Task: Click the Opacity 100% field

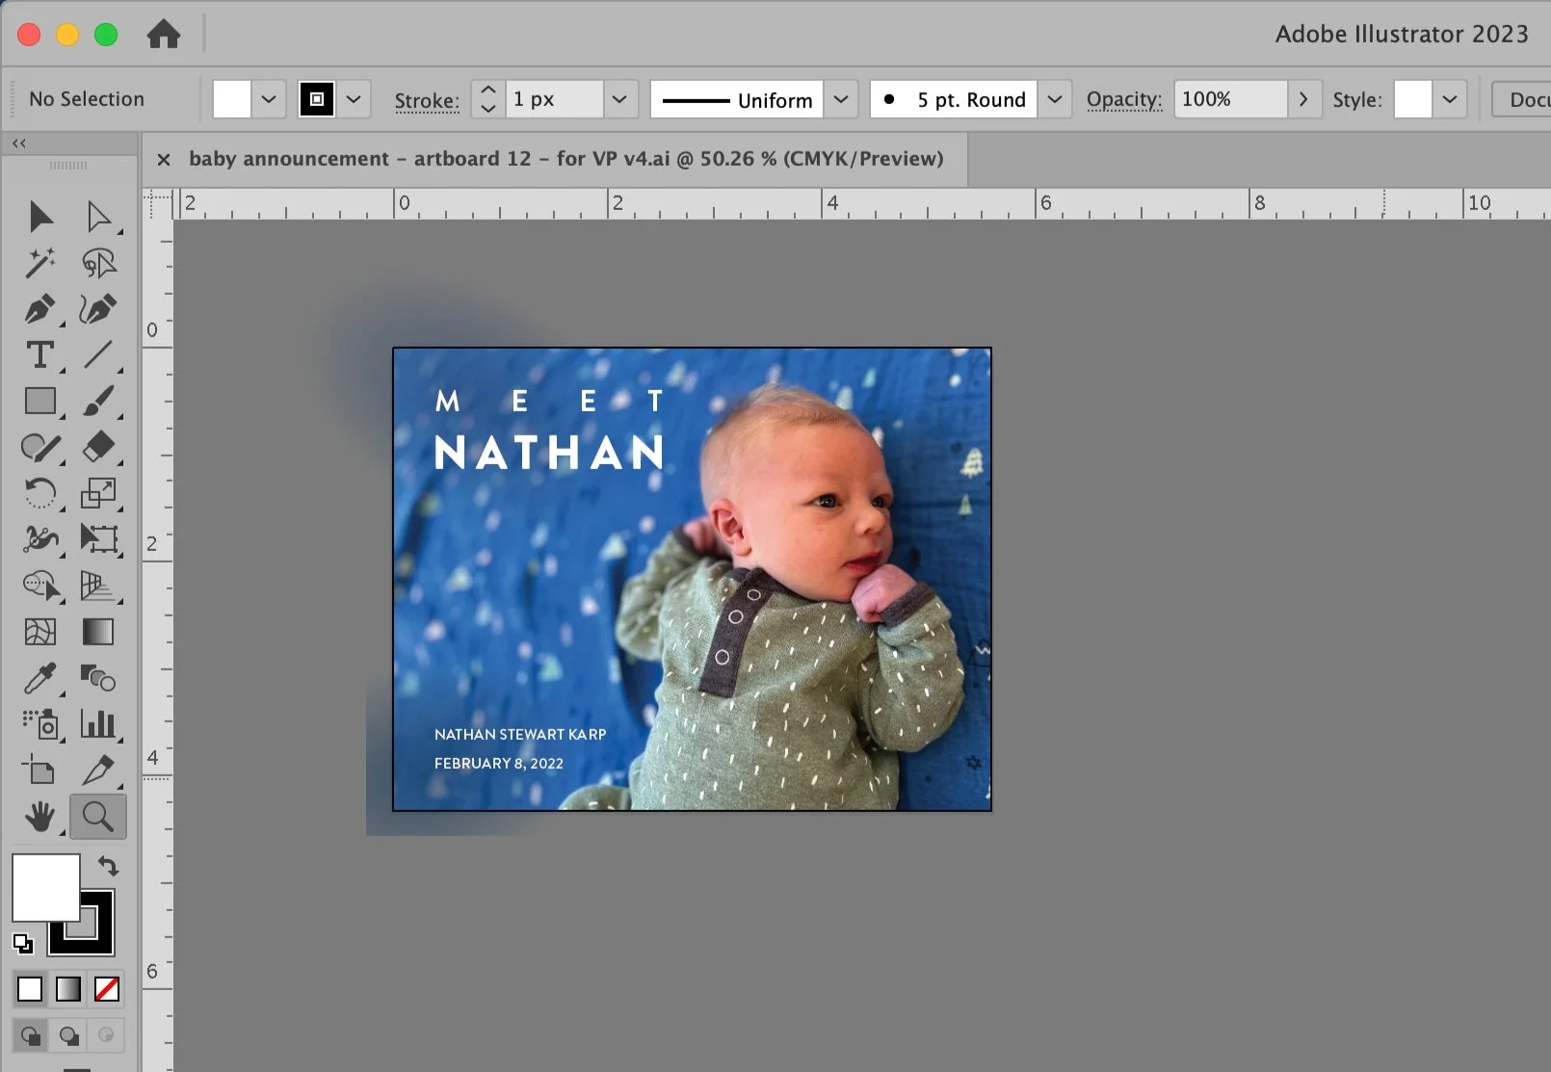Action: tap(1230, 99)
